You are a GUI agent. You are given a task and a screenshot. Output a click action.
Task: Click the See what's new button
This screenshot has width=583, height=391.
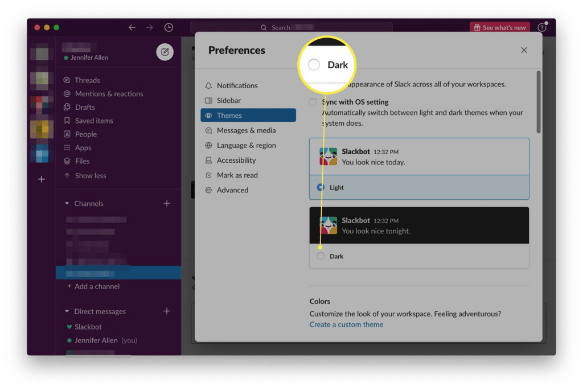click(x=500, y=27)
